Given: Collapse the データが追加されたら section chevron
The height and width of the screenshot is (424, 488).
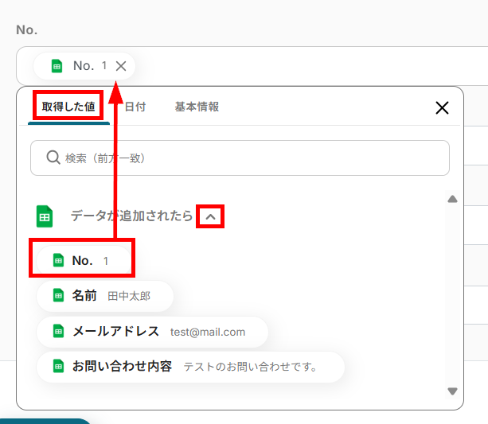Looking at the screenshot, I should (x=210, y=216).
